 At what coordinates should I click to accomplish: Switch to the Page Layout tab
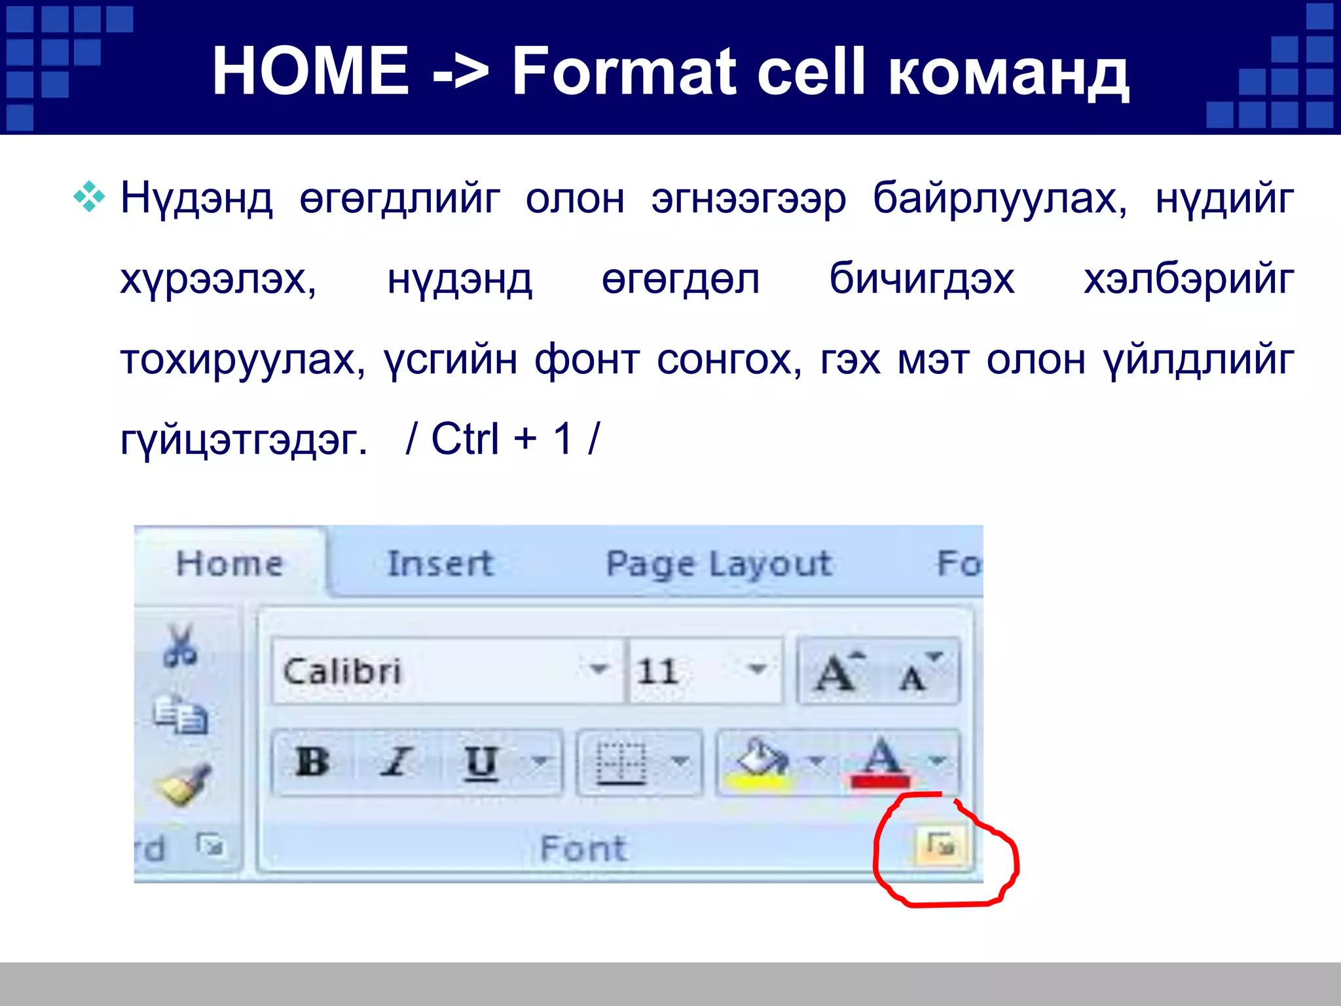[718, 563]
